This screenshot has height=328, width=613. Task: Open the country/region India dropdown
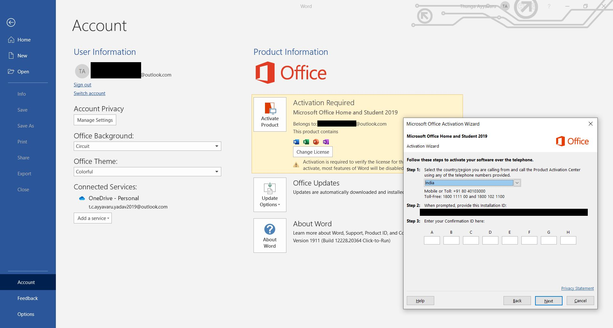point(517,183)
